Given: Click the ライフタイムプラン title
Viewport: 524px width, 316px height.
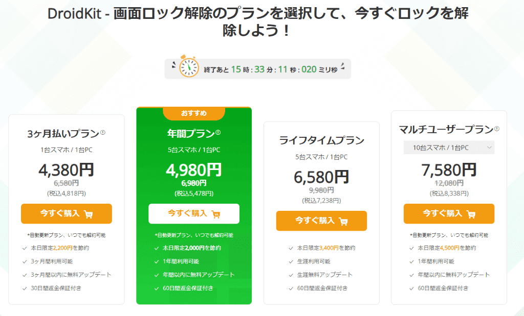Looking at the screenshot, I should pyautogui.click(x=321, y=140).
